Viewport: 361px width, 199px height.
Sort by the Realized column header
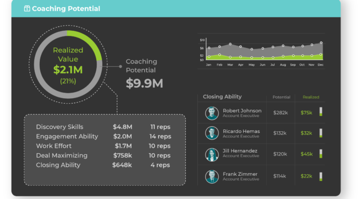click(x=311, y=97)
